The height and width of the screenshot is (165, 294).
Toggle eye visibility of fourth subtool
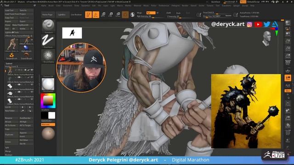(x=32, y=92)
